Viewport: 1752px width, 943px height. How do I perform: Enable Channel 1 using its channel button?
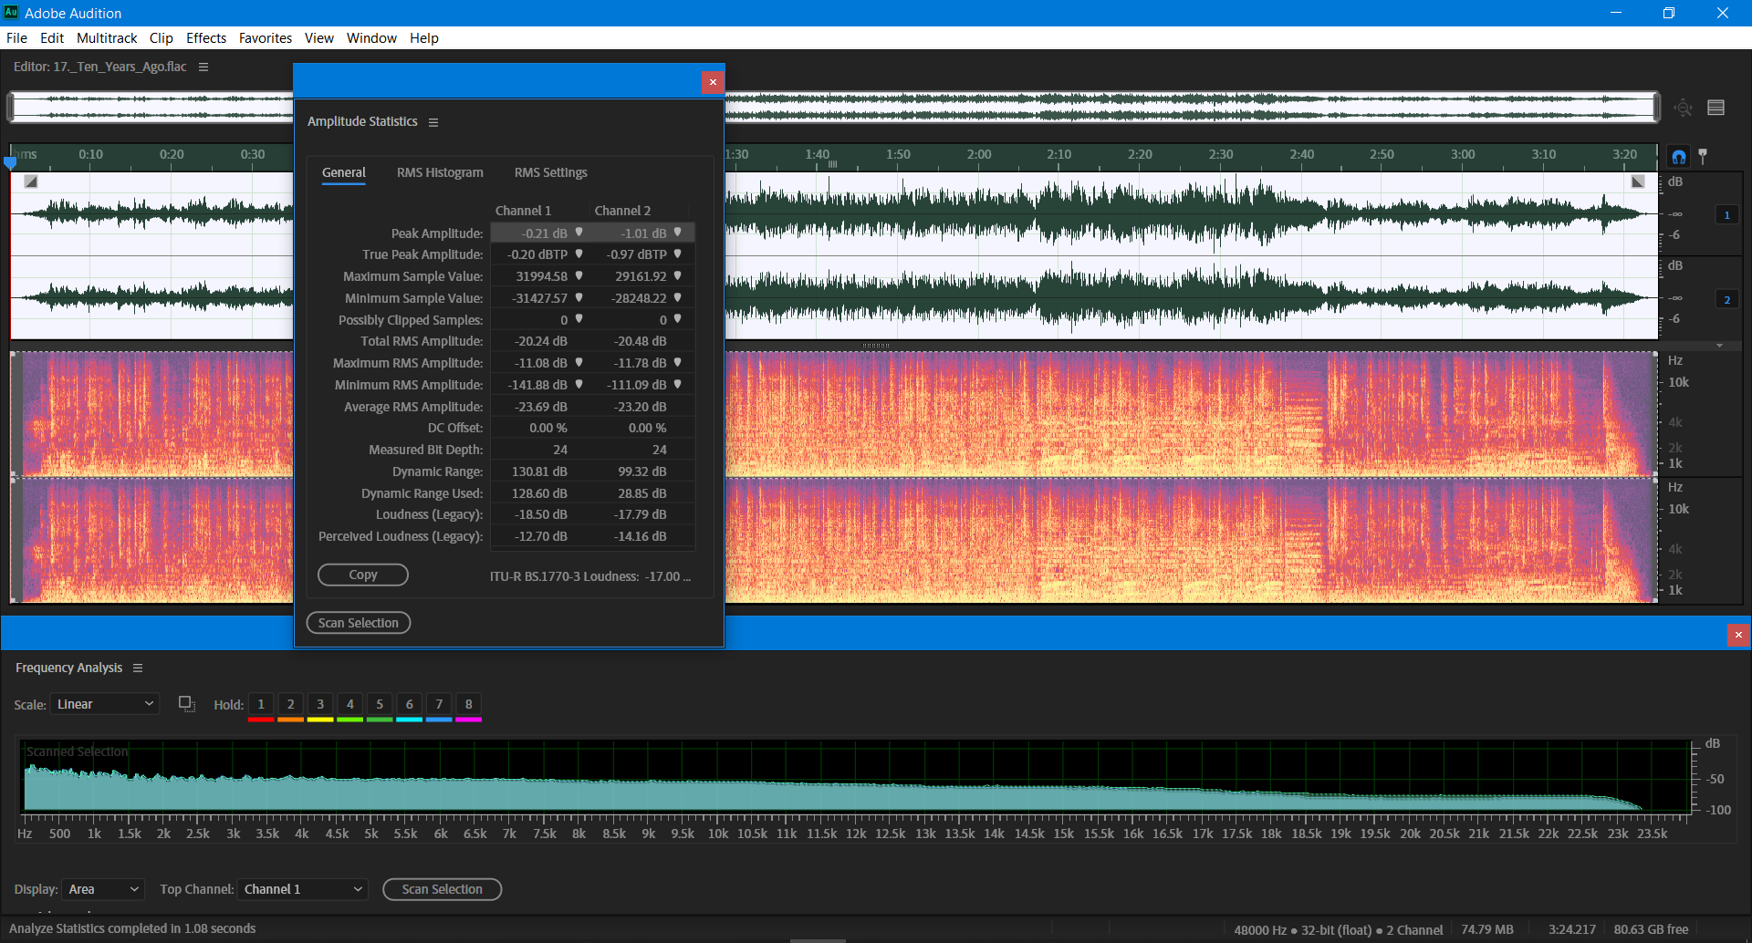(1726, 214)
